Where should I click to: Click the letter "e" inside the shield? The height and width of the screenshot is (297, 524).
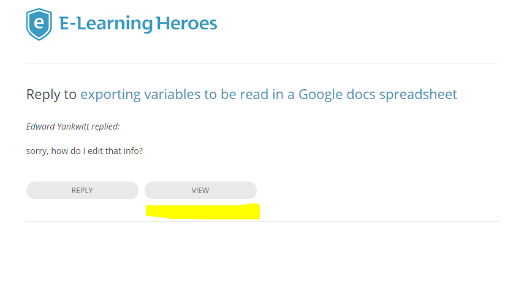click(39, 23)
